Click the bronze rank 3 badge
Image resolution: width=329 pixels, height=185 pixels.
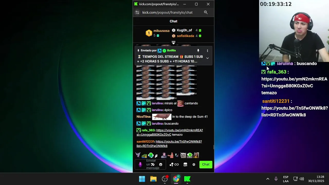click(173, 36)
